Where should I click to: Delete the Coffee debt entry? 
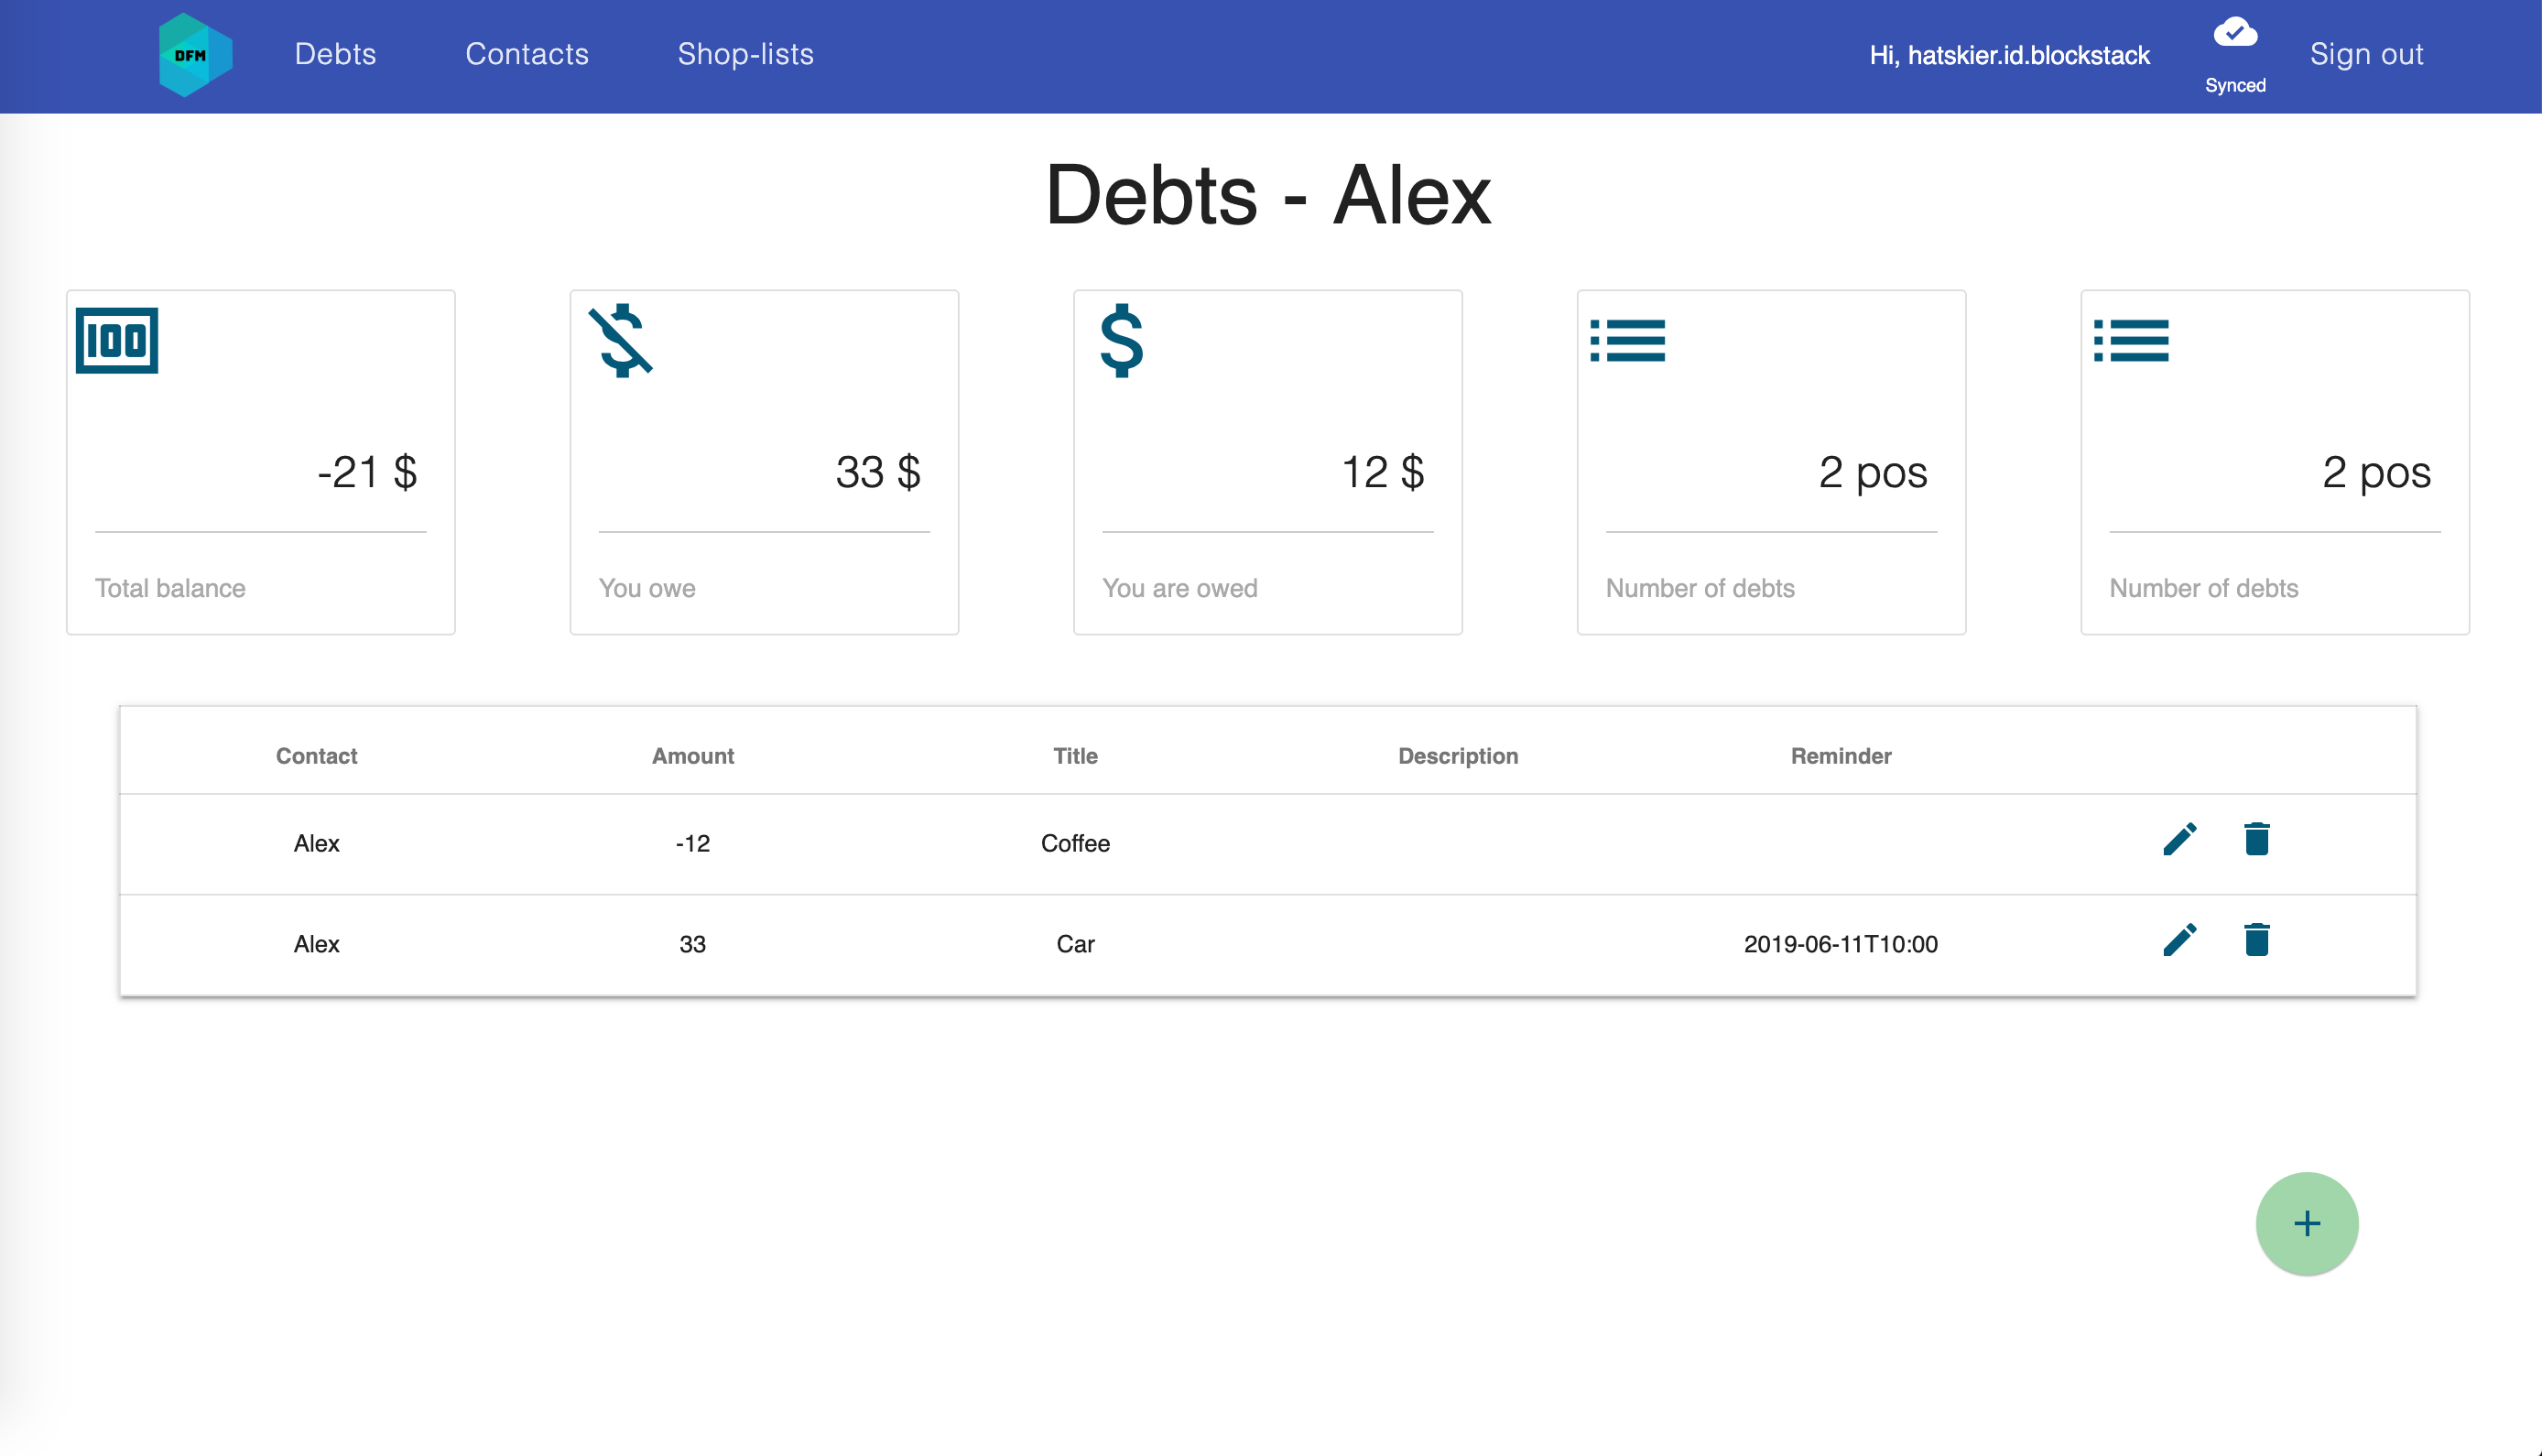(x=2256, y=839)
